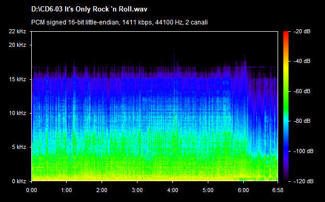Viewport: 325px width, 202px height.
Task: Click the 0 kHz frequency axis label
Action: pyautogui.click(x=19, y=182)
